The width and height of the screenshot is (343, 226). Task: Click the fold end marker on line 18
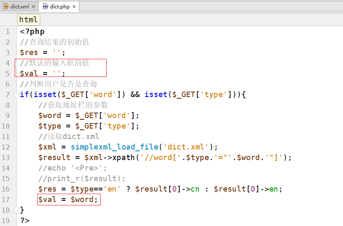click(16, 210)
